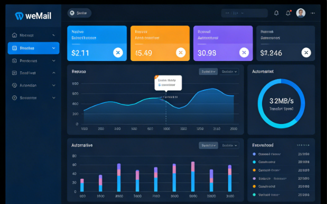327x204 pixels.
Task: Open the user profile avatar
Action: tap(300, 13)
